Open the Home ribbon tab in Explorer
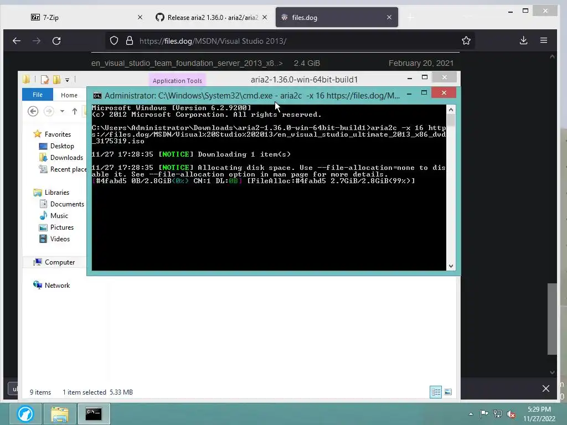The image size is (567, 425). coord(69,95)
